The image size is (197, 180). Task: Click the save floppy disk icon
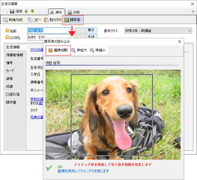12,12
